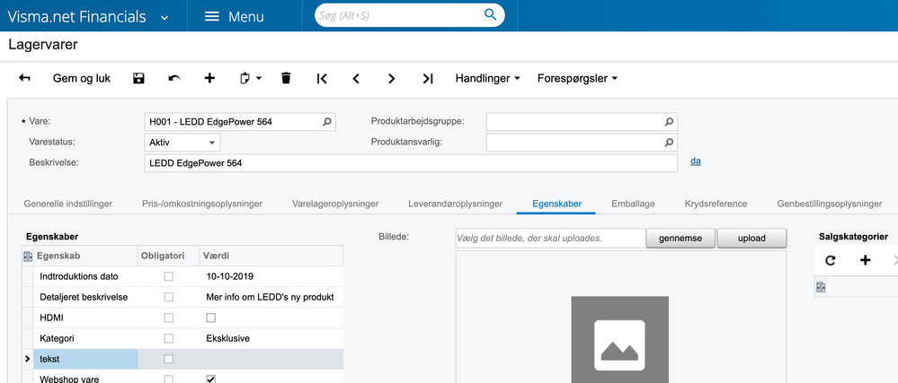The width and height of the screenshot is (898, 383).
Task: Switch to Krydsreference tab
Action: 716,204
